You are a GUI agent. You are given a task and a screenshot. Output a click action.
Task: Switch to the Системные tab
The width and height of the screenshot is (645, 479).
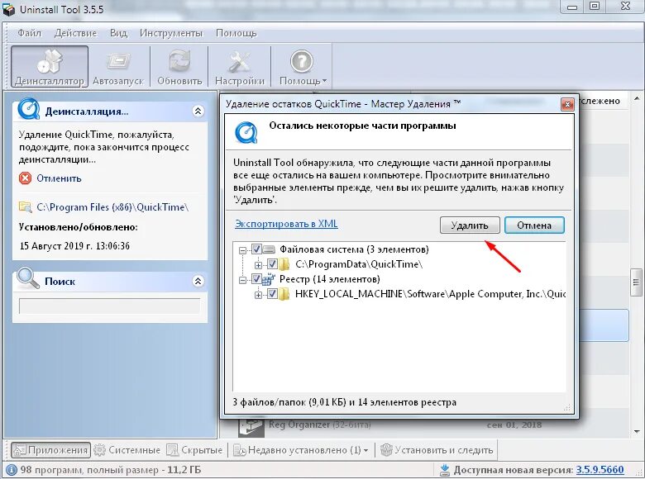(x=127, y=450)
